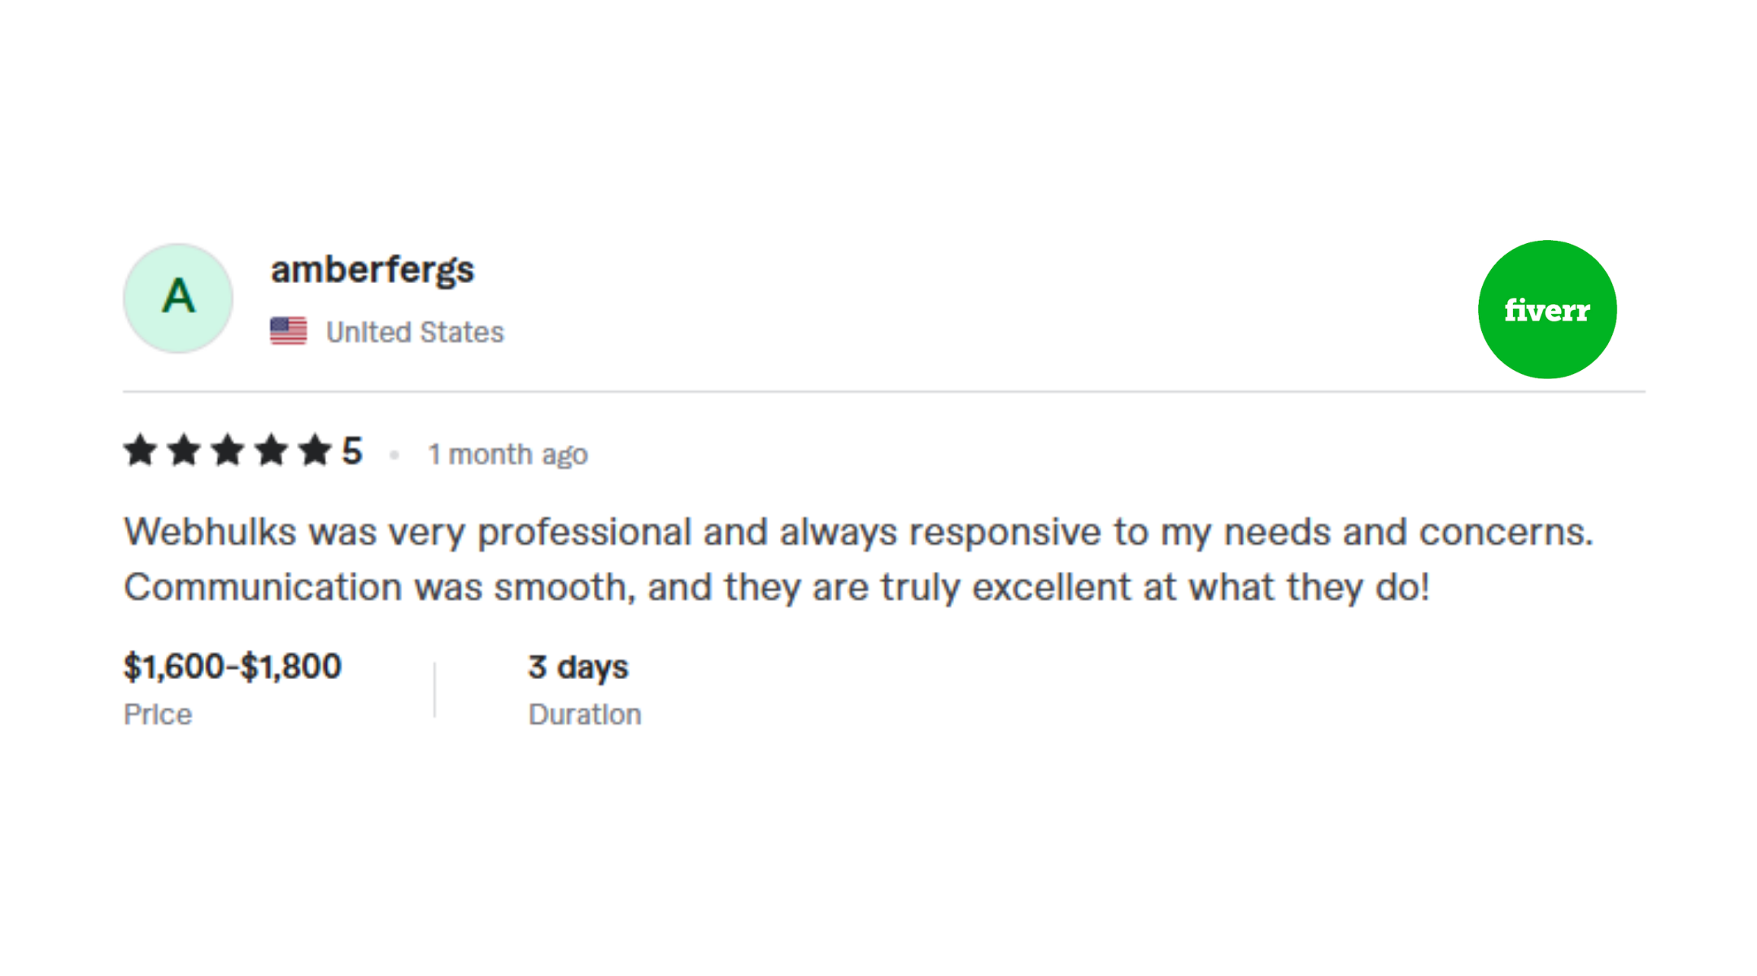Click the circular "A" avatar

point(178,298)
